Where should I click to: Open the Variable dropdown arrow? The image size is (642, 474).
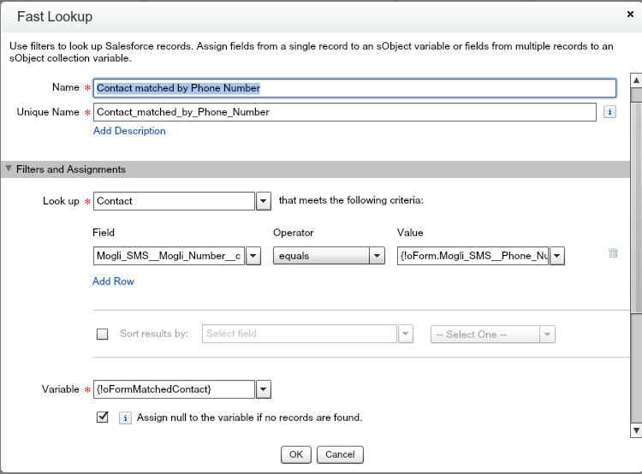[x=265, y=389]
